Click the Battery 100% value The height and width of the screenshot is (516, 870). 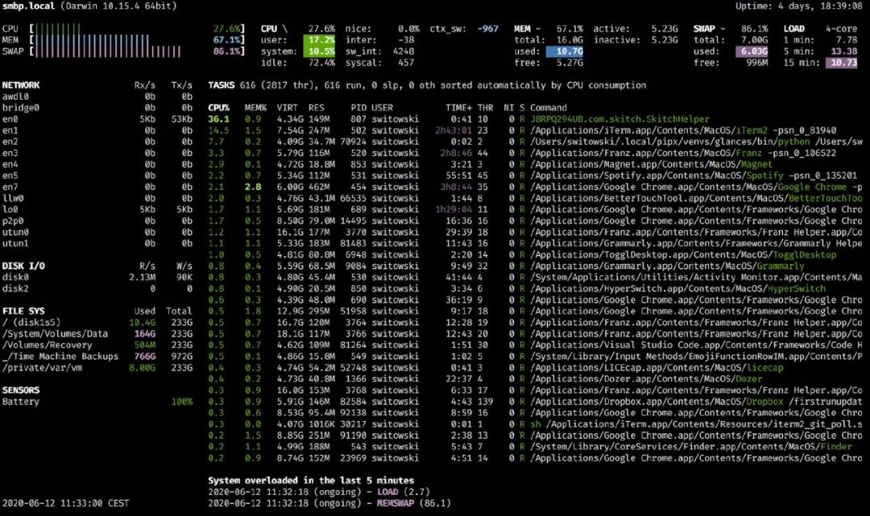(182, 402)
